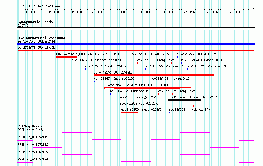Click small blue nsv3372144 marker
263x166 pixels.
(182, 63)
